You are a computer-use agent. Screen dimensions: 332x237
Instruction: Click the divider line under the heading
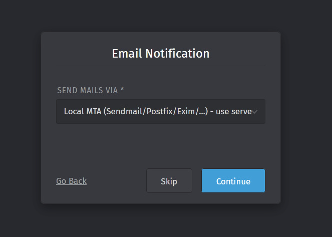160,66
